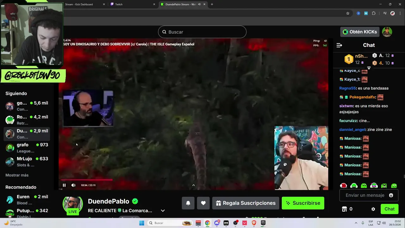Open OBS Studio from the taskbar
This screenshot has height=228, width=405.
235,223
